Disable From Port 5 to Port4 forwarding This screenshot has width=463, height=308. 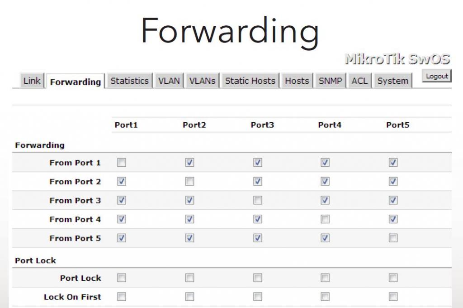(325, 238)
